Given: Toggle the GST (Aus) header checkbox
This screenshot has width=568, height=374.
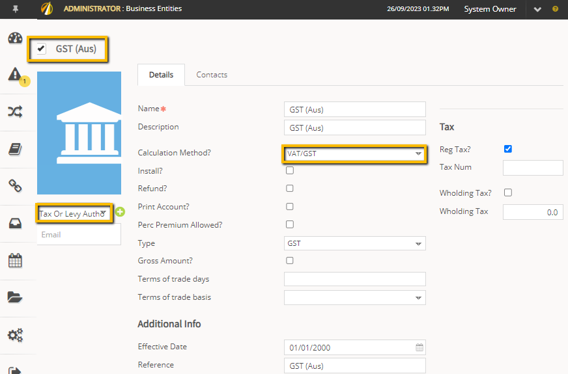Looking at the screenshot, I should pyautogui.click(x=41, y=49).
